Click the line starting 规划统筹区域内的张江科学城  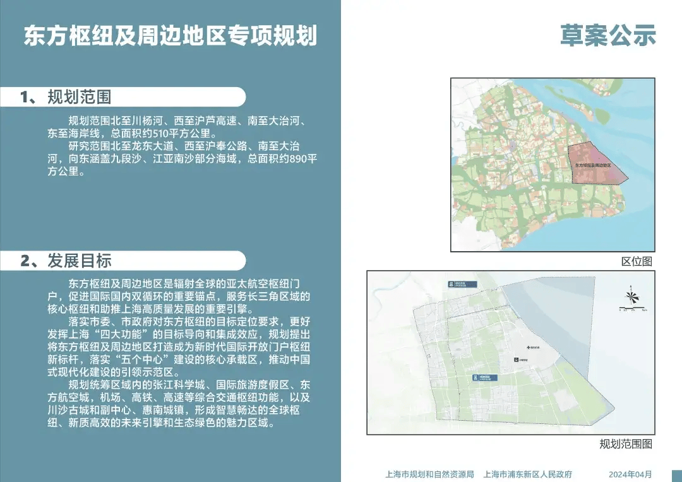point(189,385)
